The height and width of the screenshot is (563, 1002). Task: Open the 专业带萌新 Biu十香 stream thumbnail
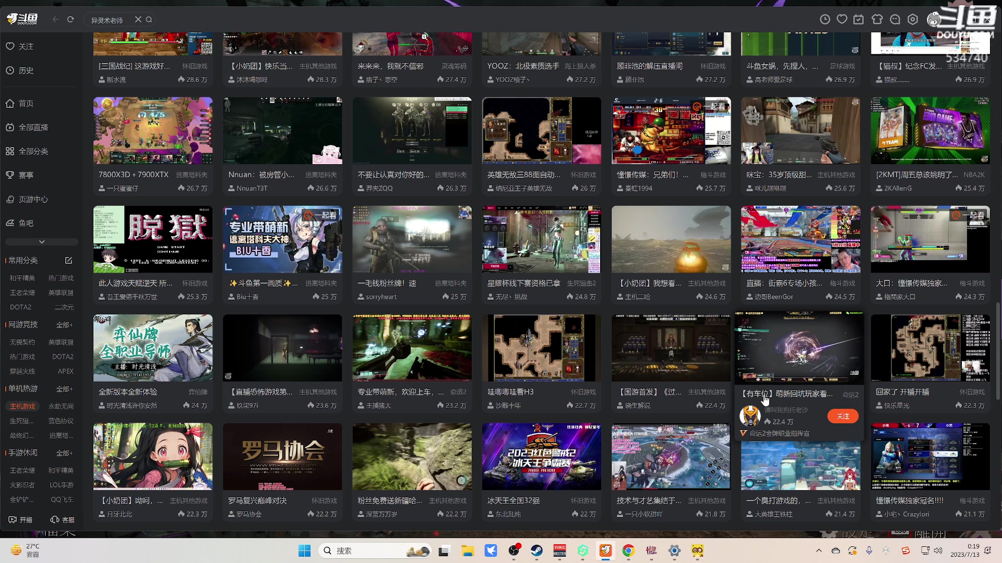[282, 239]
